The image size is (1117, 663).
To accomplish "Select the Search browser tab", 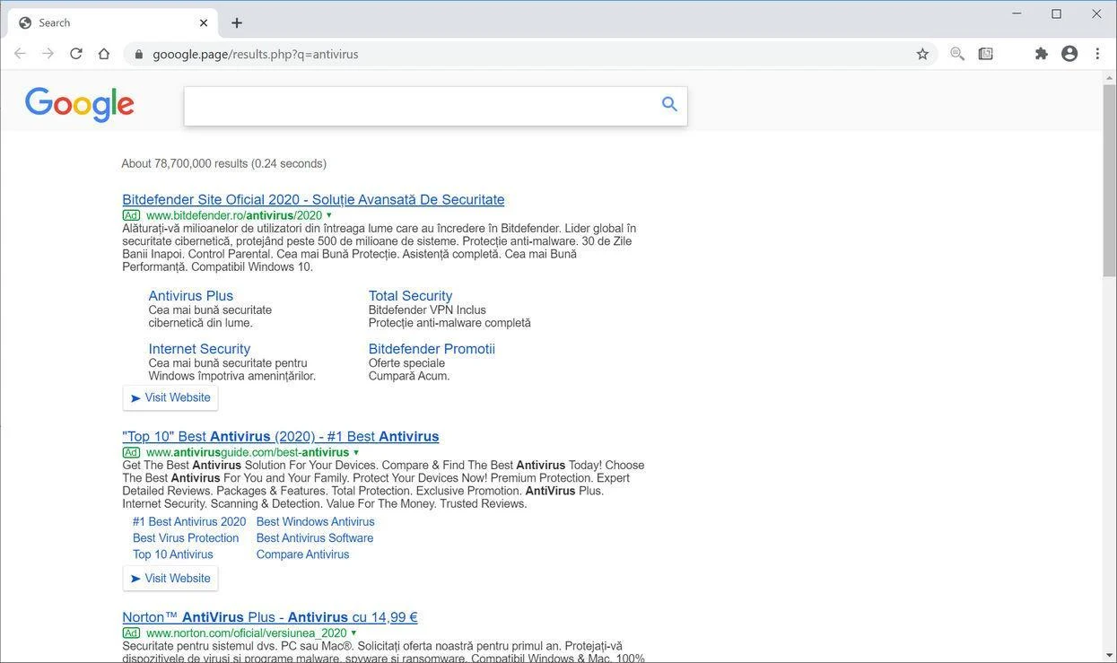I will tap(112, 22).
